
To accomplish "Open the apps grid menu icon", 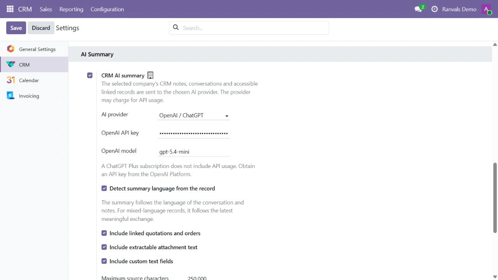I will coord(10,9).
